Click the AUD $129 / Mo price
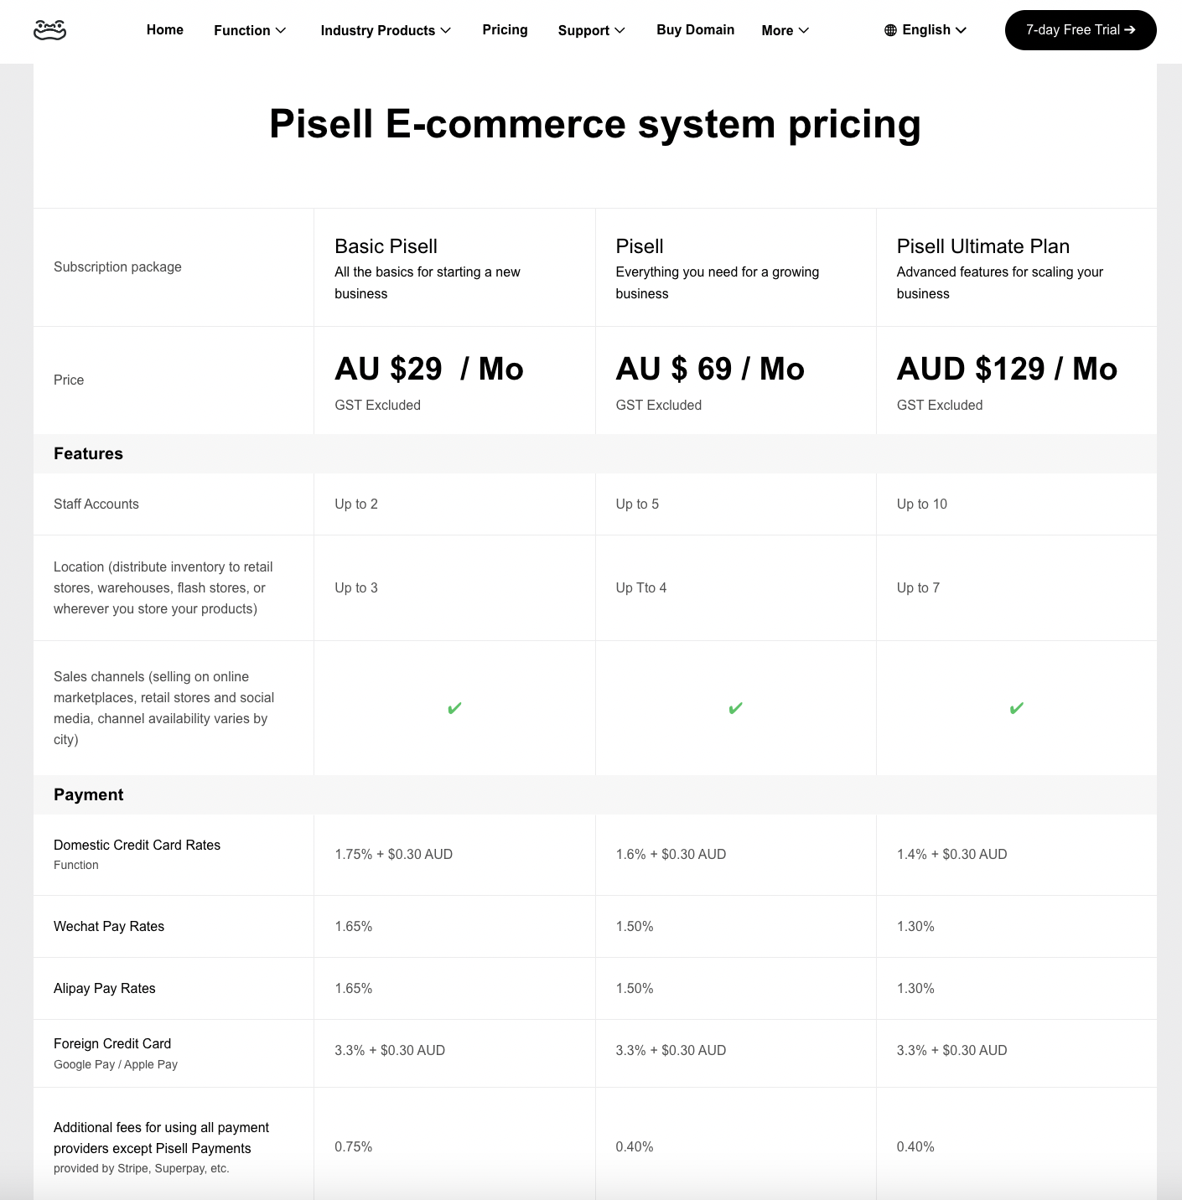1182x1200 pixels. (x=1007, y=369)
